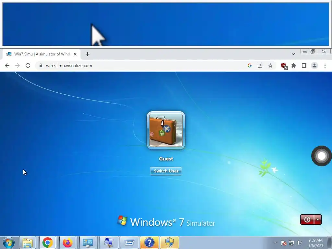Screen dimensions: 332x249
Task: Restore down the Chrome window
Action: [313, 52]
